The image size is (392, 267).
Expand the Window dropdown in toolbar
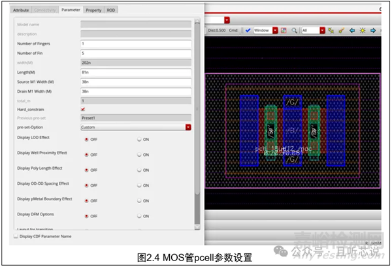[x=275, y=30]
